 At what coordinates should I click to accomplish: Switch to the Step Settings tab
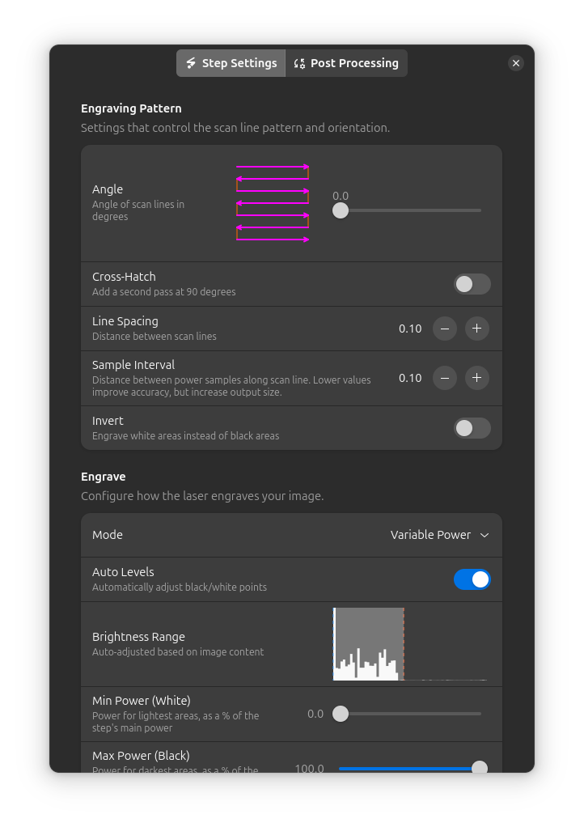coord(231,62)
